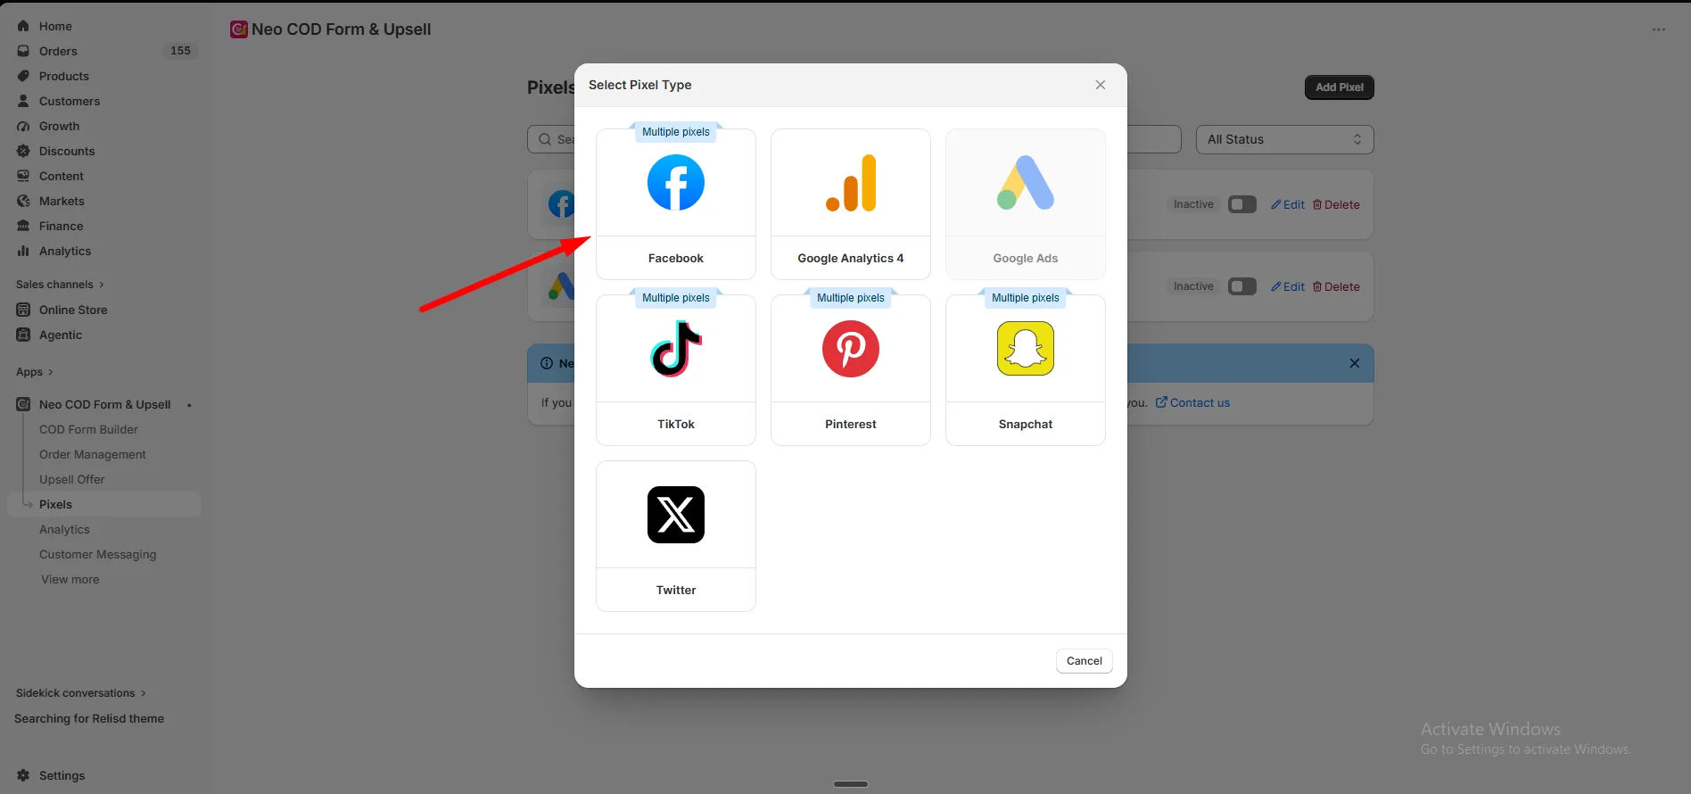Click the Home house icon
1691x794 pixels.
point(23,26)
